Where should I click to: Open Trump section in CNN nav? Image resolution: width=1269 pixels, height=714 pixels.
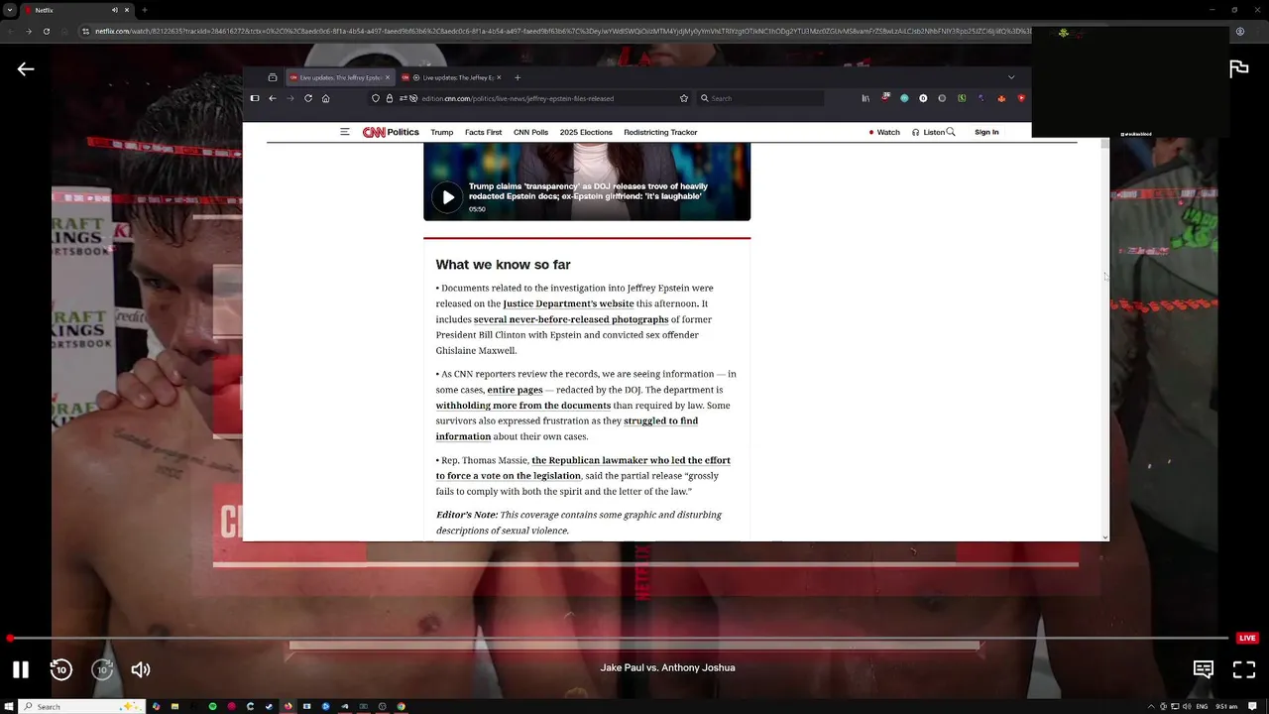441,132
